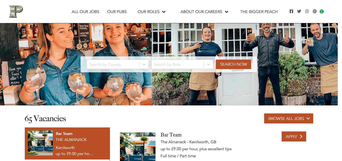Click the Search Now button
This screenshot has height=161, width=342.
click(233, 64)
